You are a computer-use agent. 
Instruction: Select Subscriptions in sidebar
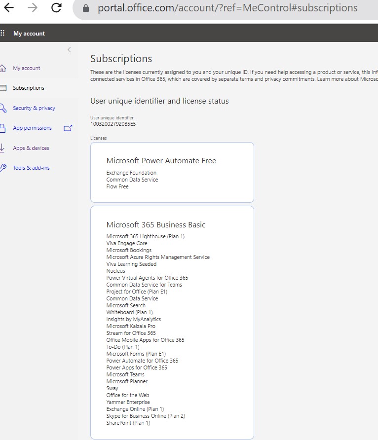[x=29, y=88]
